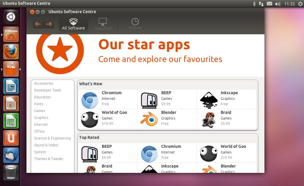Open the Braid icon in What's New

pos(209,120)
